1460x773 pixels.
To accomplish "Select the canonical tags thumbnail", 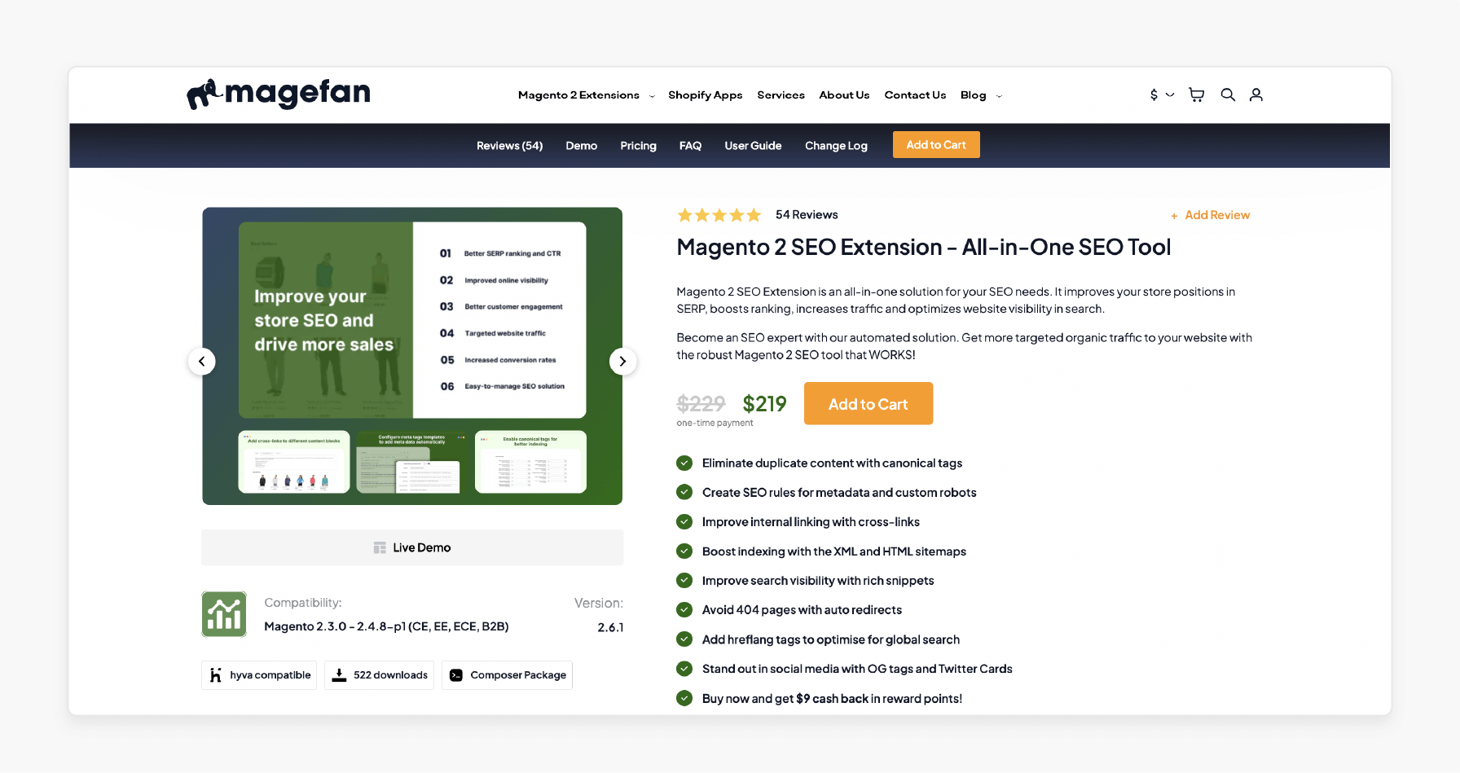I will pyautogui.click(x=530, y=462).
